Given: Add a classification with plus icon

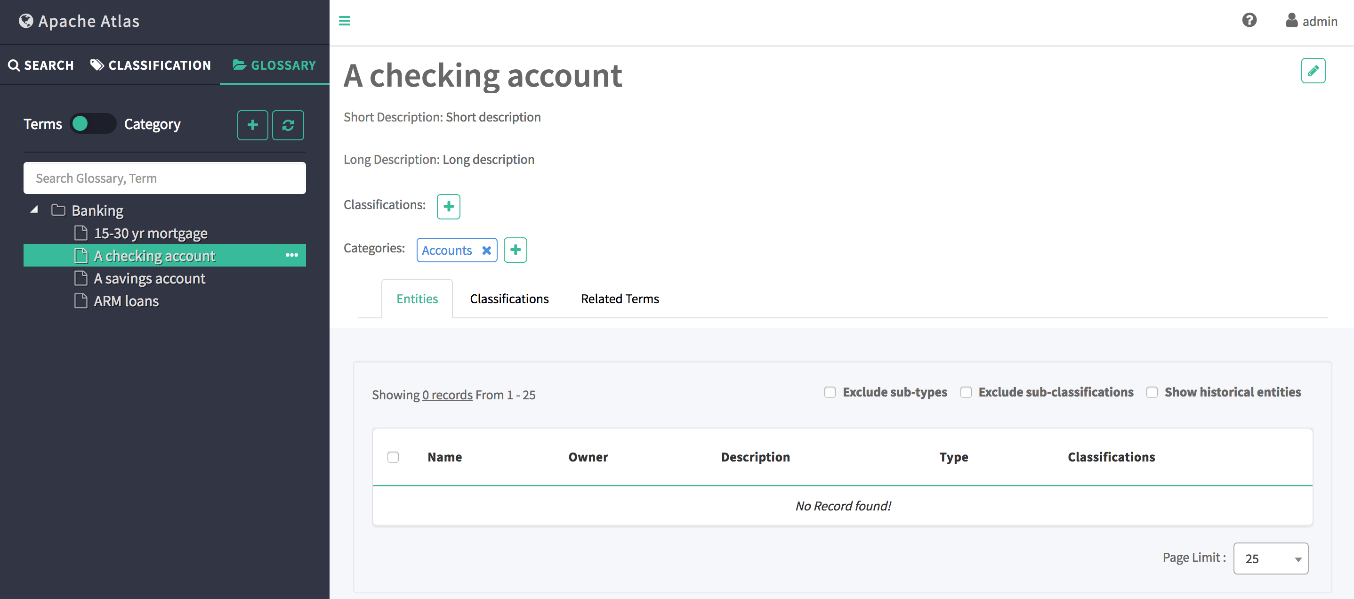Looking at the screenshot, I should tap(448, 207).
